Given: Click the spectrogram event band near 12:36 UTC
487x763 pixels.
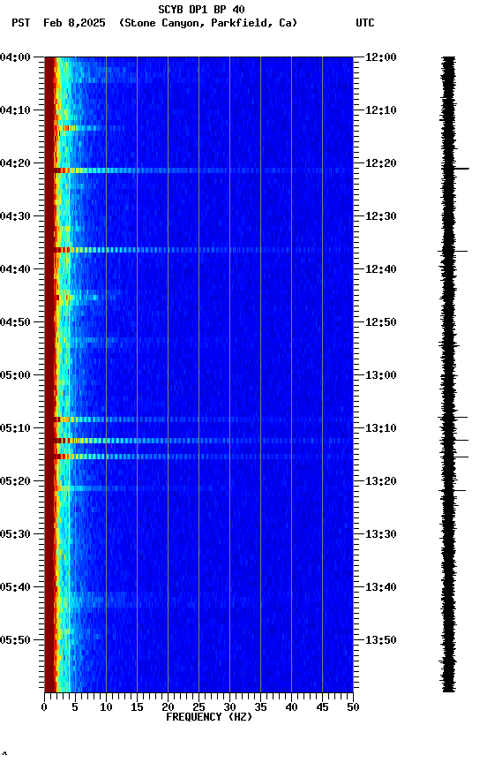Looking at the screenshot, I should tap(199, 250).
